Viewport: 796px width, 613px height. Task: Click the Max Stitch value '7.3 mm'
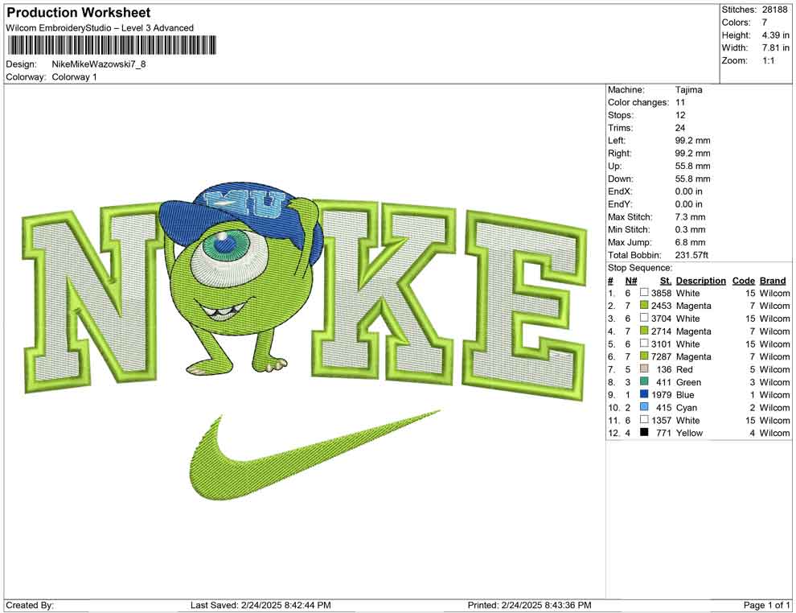[691, 217]
